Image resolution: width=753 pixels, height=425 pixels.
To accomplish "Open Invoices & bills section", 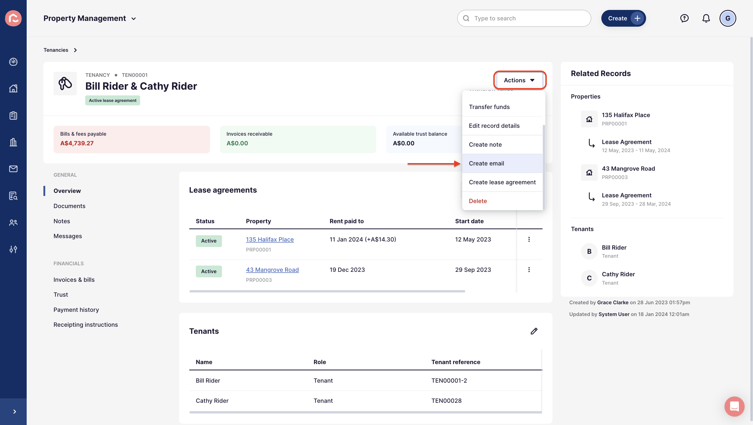I will [x=74, y=280].
